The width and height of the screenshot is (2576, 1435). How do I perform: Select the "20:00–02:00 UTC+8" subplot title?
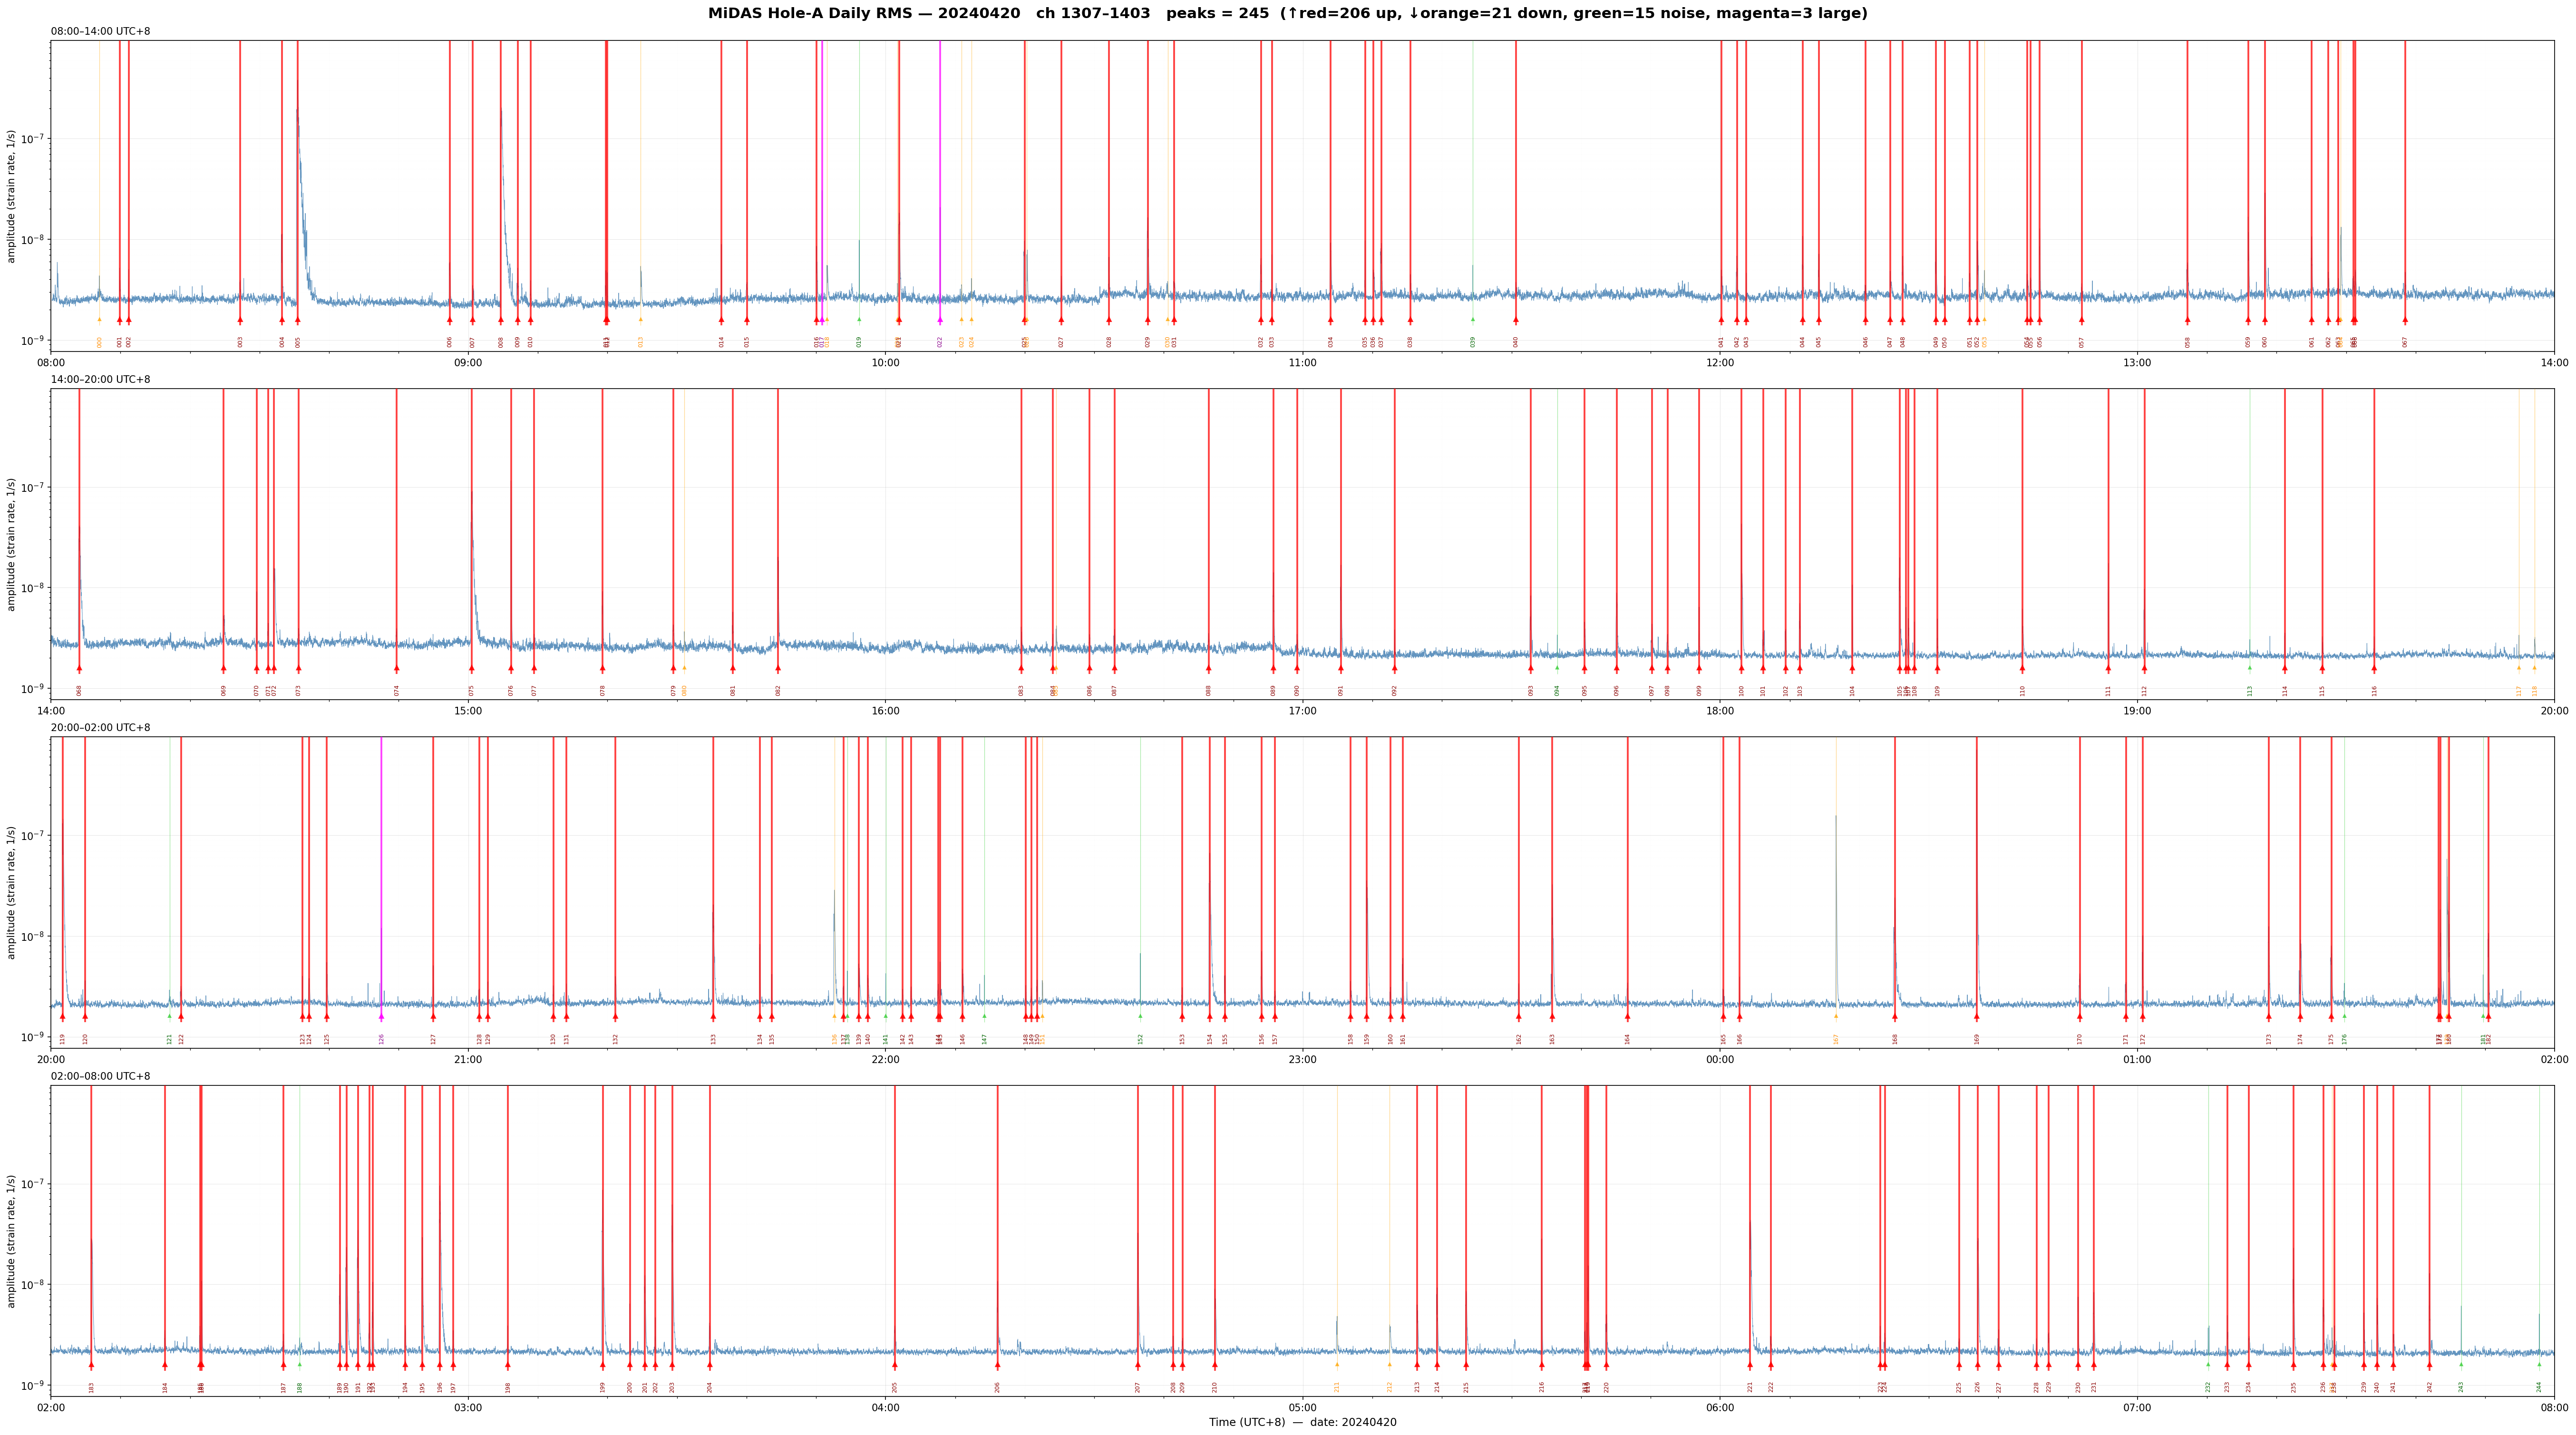[x=101, y=728]
